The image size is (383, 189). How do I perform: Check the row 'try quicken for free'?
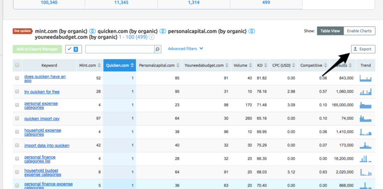click(x=17, y=92)
